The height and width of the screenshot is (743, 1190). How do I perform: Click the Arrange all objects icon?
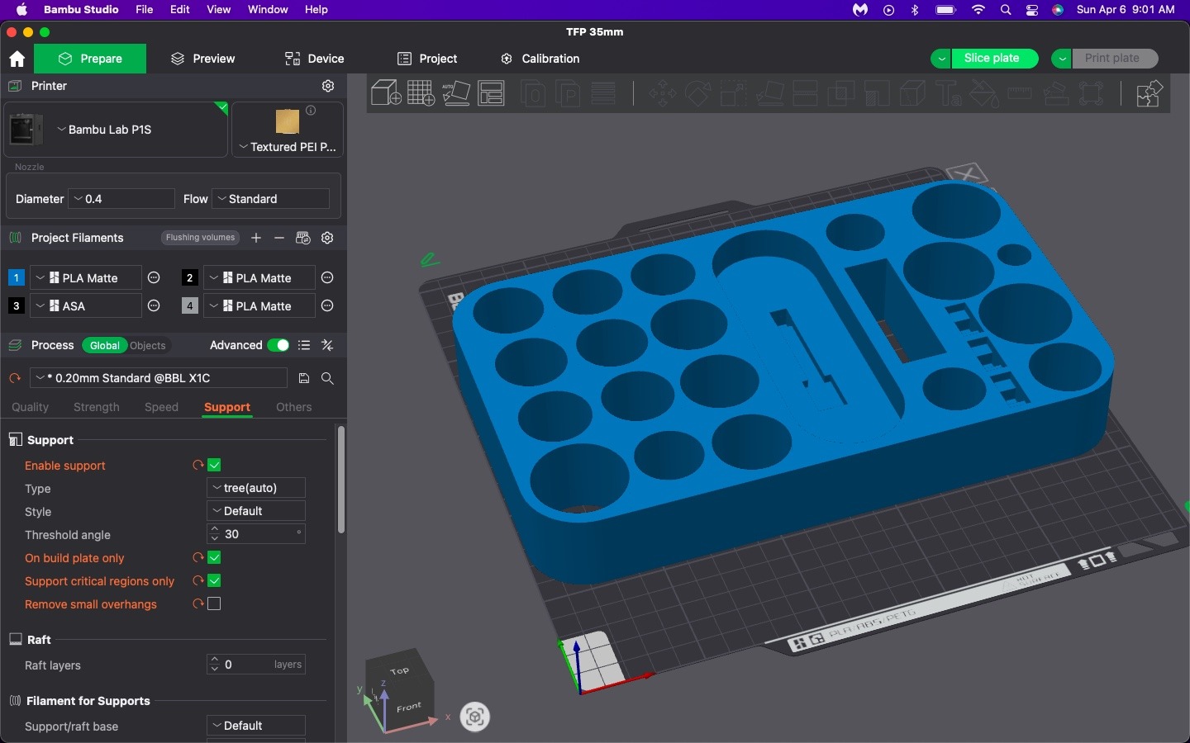click(492, 93)
